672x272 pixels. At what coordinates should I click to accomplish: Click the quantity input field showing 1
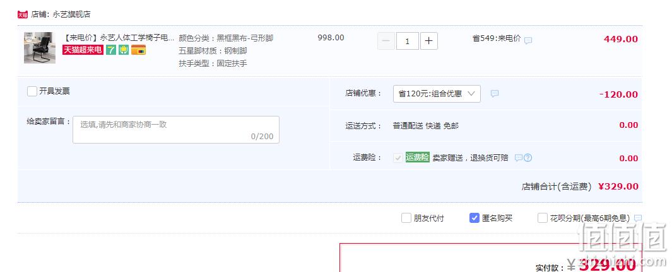coord(407,41)
